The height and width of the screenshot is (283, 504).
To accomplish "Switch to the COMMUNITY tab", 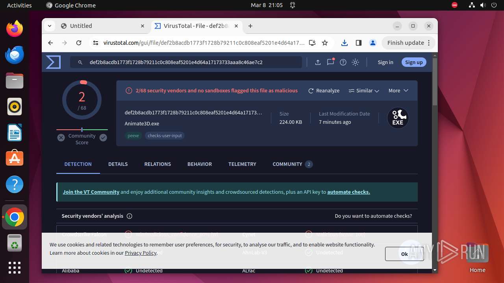I will (293, 164).
